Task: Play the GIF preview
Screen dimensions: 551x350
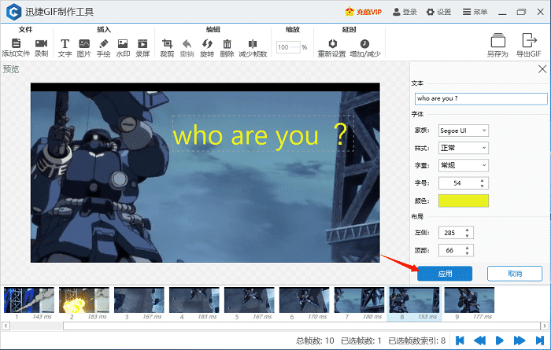Action: (x=499, y=341)
